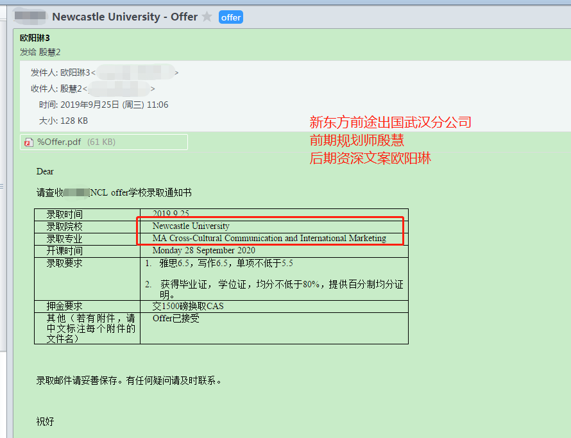Click the Offer已接受 cell
This screenshot has height=438, width=571.
[x=274, y=328]
